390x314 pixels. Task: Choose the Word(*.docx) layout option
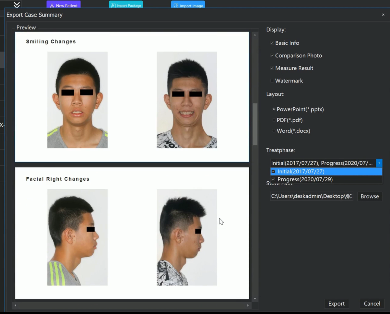pos(274,131)
